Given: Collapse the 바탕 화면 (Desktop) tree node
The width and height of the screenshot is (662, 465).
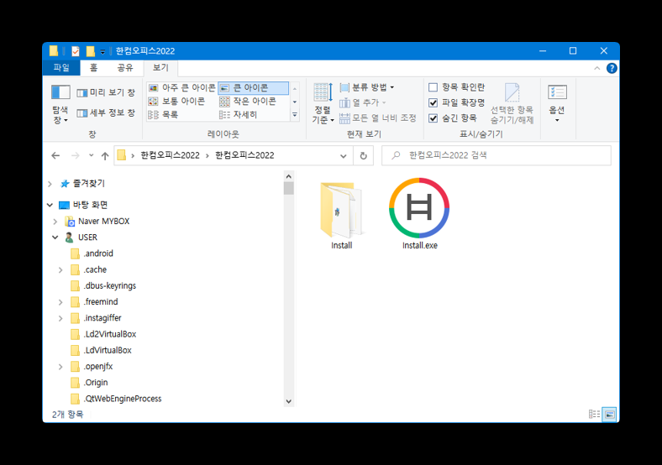Looking at the screenshot, I should (50, 205).
